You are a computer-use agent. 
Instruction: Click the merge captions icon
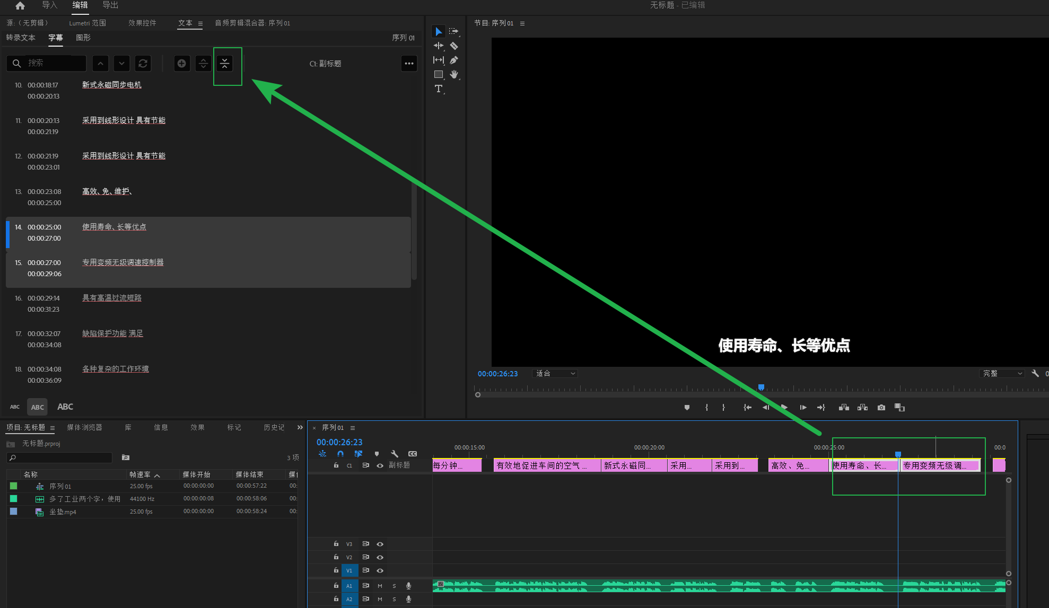pyautogui.click(x=225, y=64)
